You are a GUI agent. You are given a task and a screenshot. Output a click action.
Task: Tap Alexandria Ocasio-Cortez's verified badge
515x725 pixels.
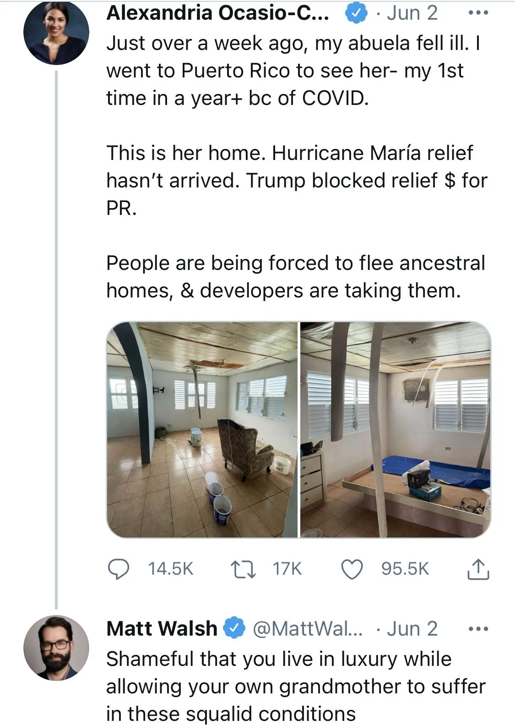click(x=356, y=13)
